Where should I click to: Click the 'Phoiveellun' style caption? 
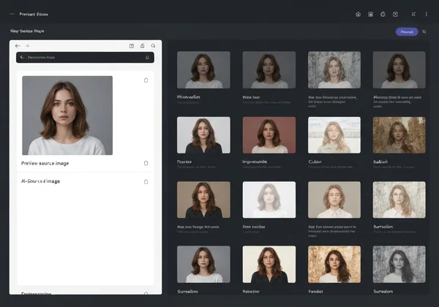tap(189, 97)
